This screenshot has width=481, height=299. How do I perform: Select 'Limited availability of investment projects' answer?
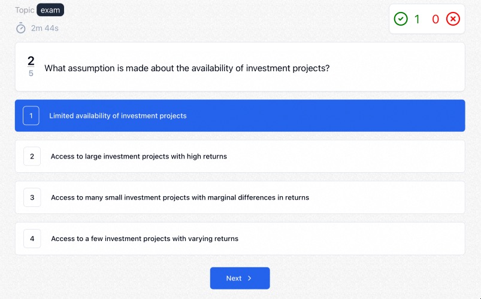(240, 115)
